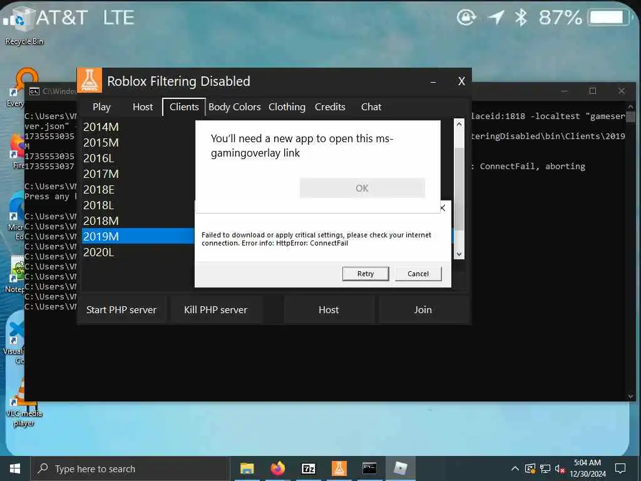Click the client list scrollbar up arrow
The height and width of the screenshot is (481, 641).
459,124
